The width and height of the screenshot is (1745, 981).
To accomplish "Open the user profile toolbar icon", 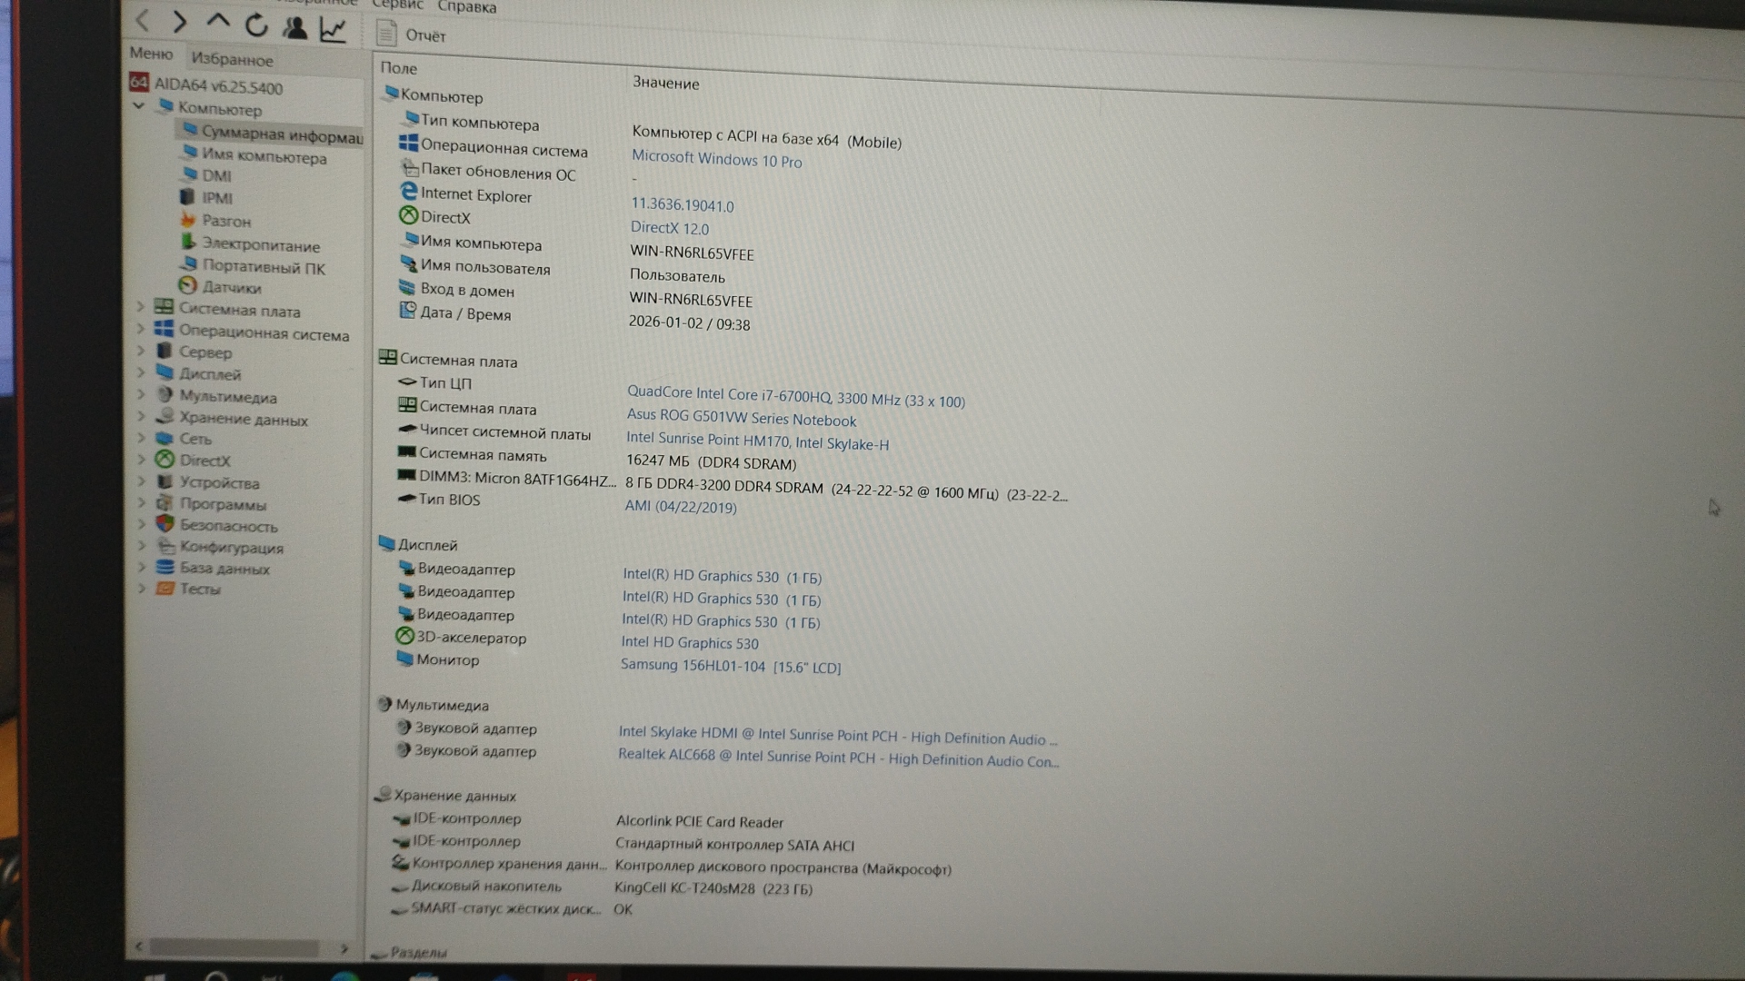I will [294, 28].
